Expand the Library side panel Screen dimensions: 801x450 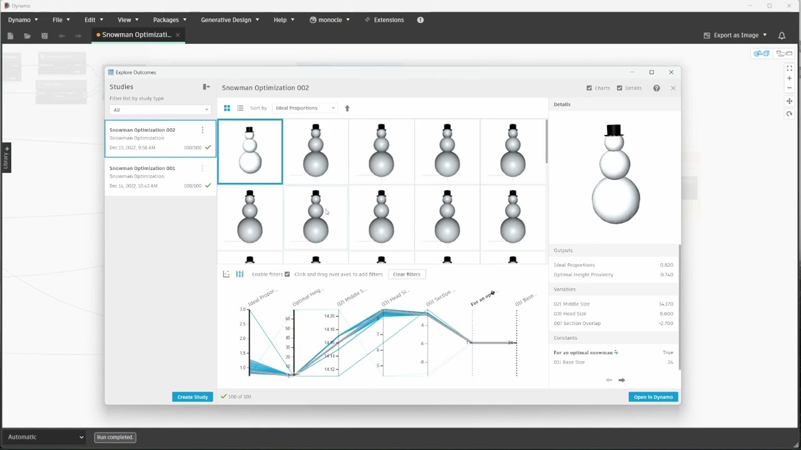click(x=6, y=159)
